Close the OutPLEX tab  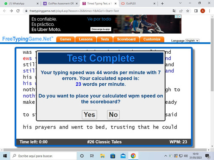click(x=155, y=3)
